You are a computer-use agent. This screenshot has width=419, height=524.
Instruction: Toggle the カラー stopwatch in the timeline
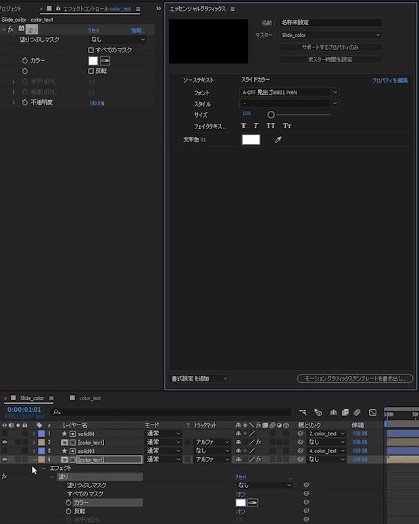(x=68, y=502)
